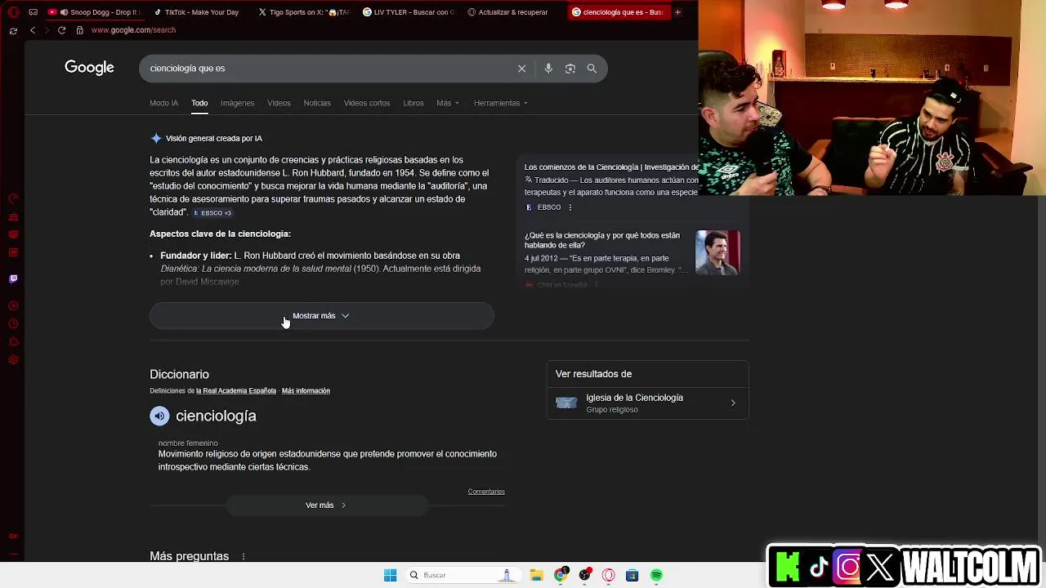Clear the Google search box text
1046x588 pixels.
[x=521, y=69]
